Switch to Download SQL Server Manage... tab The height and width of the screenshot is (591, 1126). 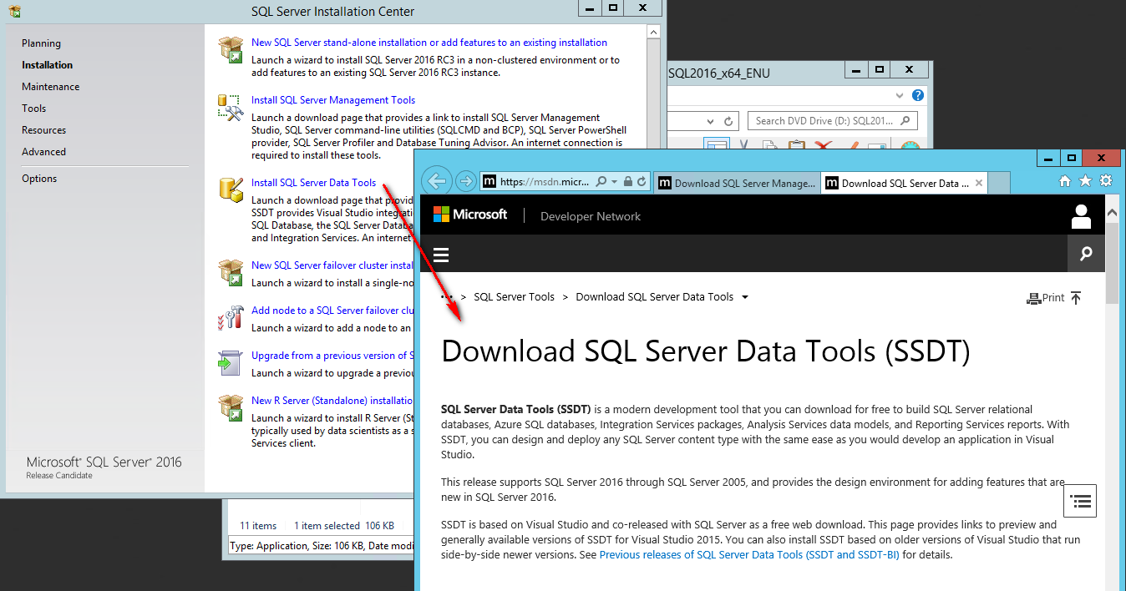pyautogui.click(x=736, y=183)
